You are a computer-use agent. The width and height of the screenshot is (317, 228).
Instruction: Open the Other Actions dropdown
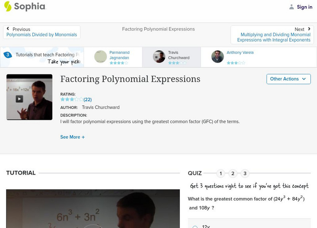point(288,79)
